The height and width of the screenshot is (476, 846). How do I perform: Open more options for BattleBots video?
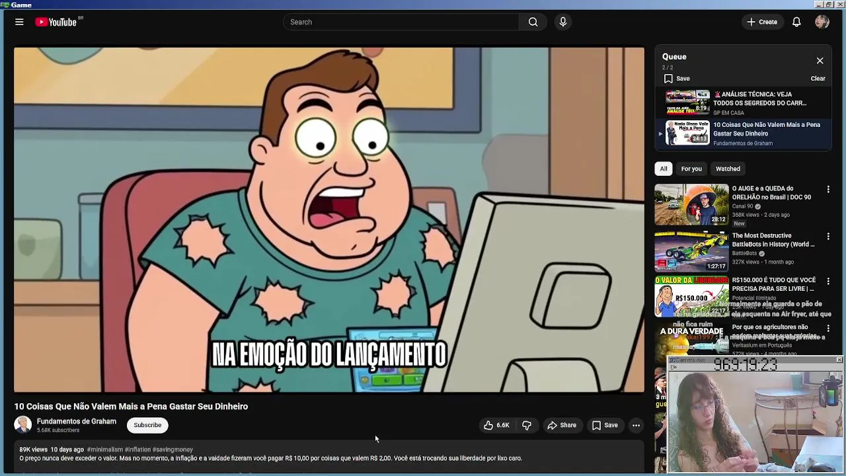tap(828, 236)
